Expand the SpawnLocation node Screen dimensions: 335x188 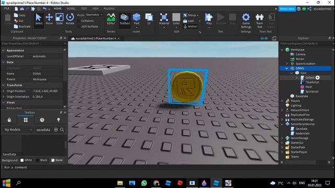[x=287, y=64]
